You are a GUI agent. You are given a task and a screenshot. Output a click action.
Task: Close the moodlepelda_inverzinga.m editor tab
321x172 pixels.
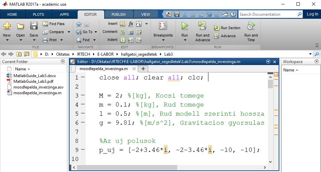tap(134, 69)
